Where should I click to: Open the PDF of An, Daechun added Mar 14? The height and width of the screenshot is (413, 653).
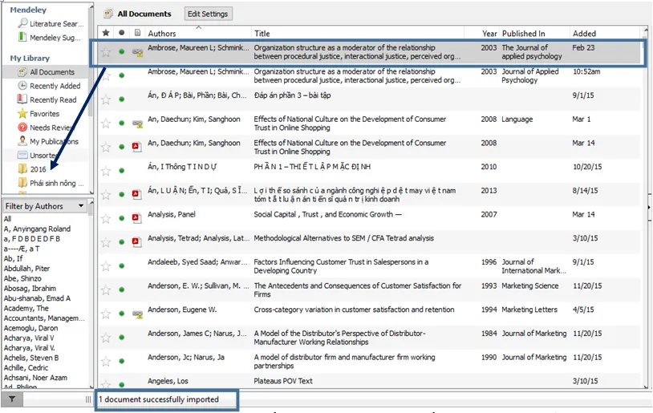(136, 147)
